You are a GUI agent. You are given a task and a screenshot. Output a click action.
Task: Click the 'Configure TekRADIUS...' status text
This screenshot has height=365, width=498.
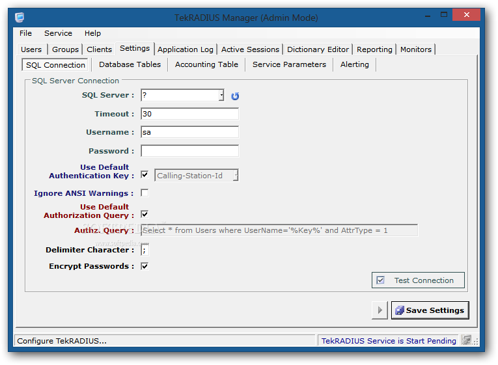[62, 341]
